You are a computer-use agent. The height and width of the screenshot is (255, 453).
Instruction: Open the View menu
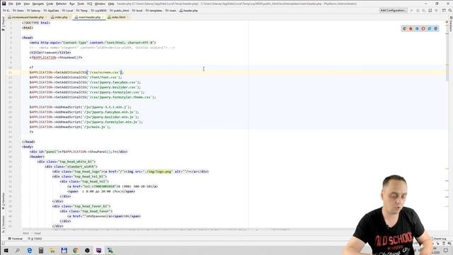click(27, 4)
